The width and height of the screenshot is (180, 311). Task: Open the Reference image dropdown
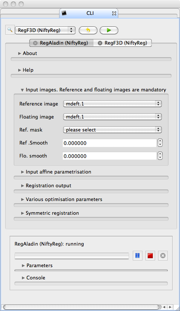tap(112, 104)
